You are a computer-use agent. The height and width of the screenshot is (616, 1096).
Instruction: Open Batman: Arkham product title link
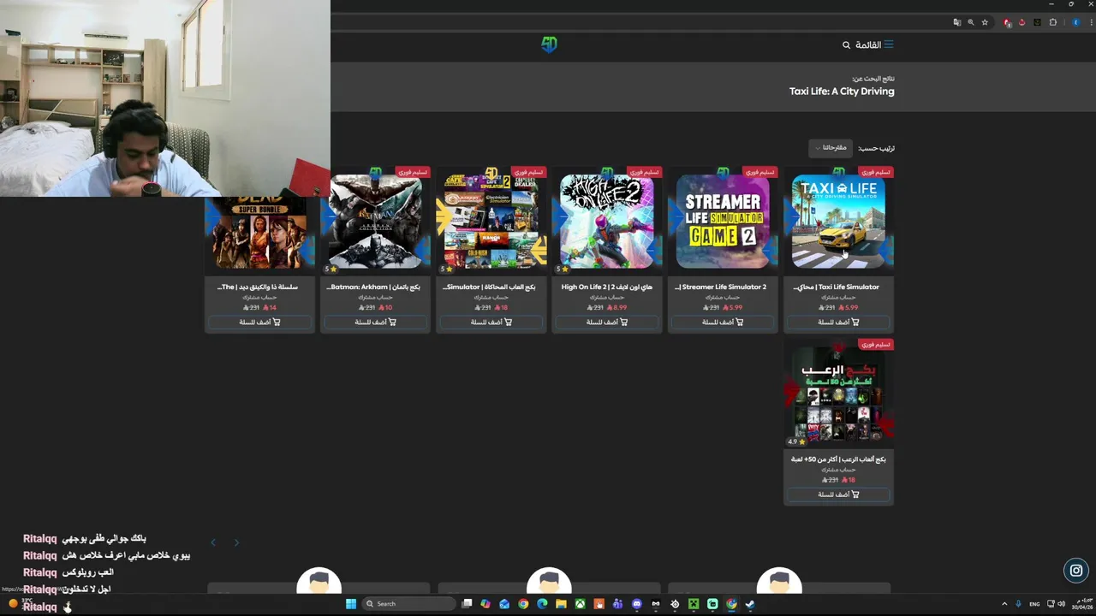pos(374,287)
